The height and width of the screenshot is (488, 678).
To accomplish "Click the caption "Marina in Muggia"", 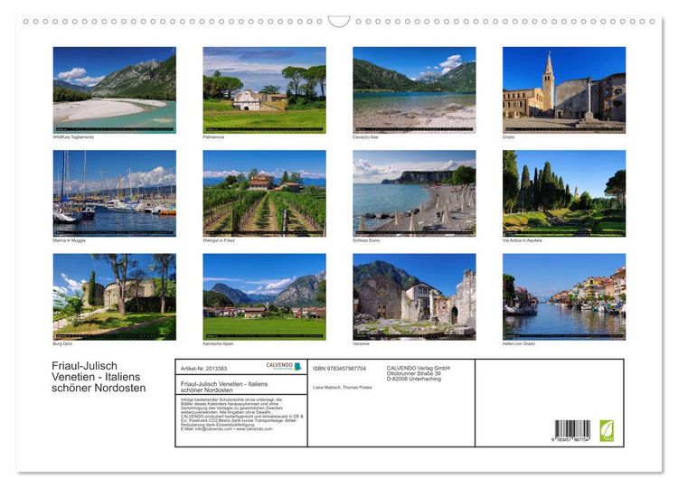I will [x=70, y=240].
